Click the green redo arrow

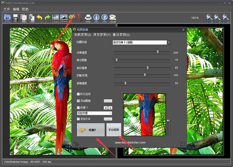(x=47, y=17)
